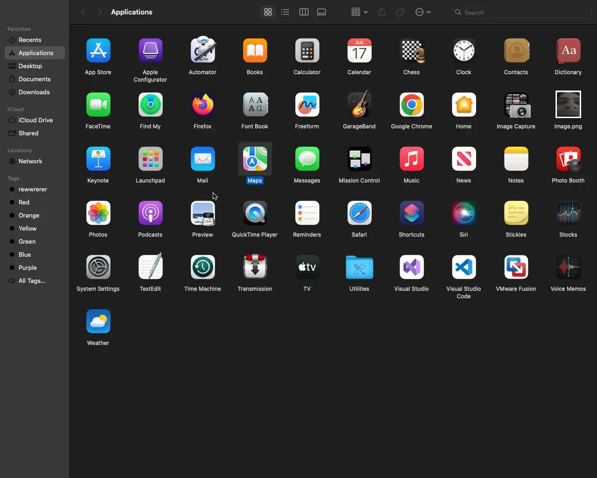Switch to column view
This screenshot has width=597, height=478.
304,12
